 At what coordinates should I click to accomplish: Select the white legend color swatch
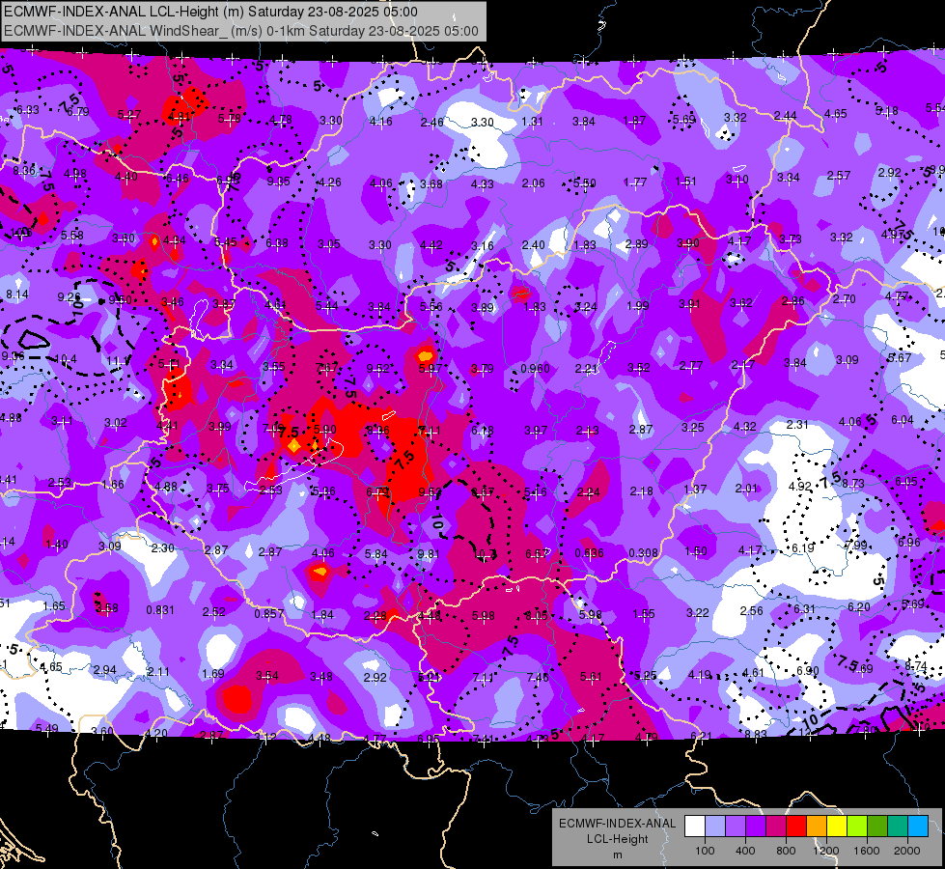coord(694,827)
